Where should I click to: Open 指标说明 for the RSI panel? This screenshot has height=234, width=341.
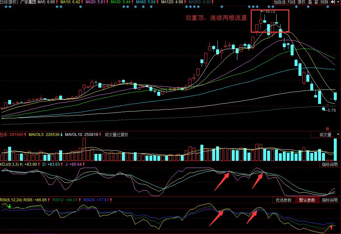[x=330, y=200]
